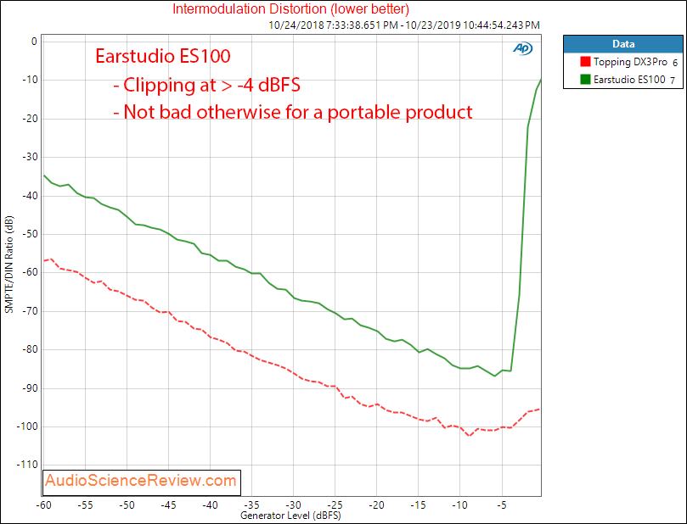The image size is (687, 524).
Task: Click the -50 tick on the horizontal axis
Action: tap(127, 505)
